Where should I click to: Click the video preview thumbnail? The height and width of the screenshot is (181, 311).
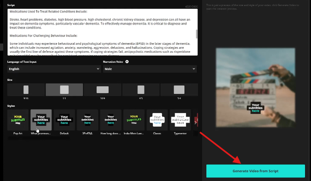coord(255,87)
